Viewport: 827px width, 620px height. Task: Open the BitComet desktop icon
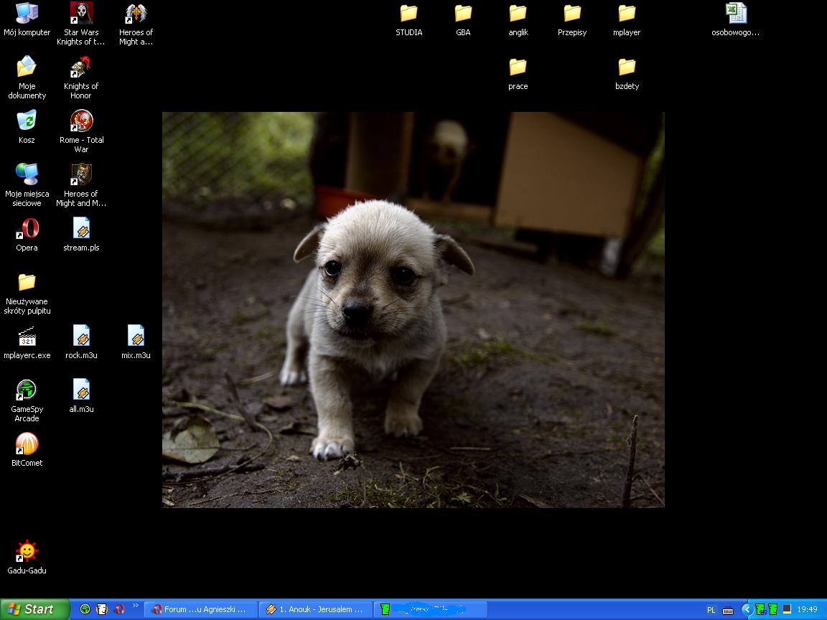[27, 444]
